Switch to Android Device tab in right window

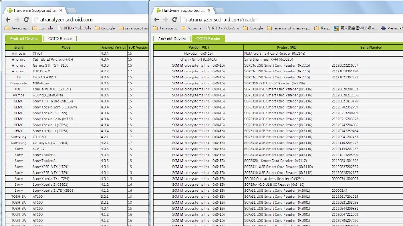172,39
